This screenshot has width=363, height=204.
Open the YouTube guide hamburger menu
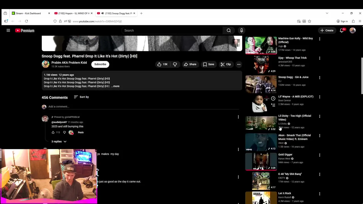8,30
